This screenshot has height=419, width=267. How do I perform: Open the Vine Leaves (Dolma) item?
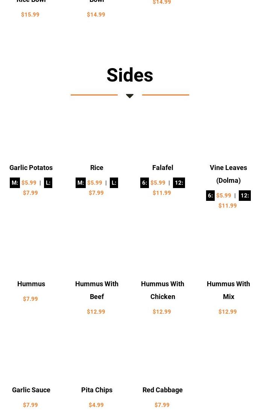click(x=228, y=174)
